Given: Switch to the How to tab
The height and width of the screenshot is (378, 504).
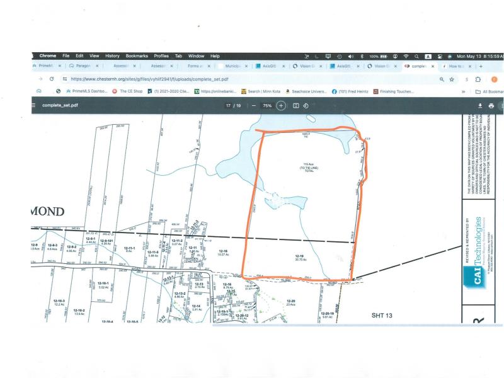Looking at the screenshot, I should [455, 66].
